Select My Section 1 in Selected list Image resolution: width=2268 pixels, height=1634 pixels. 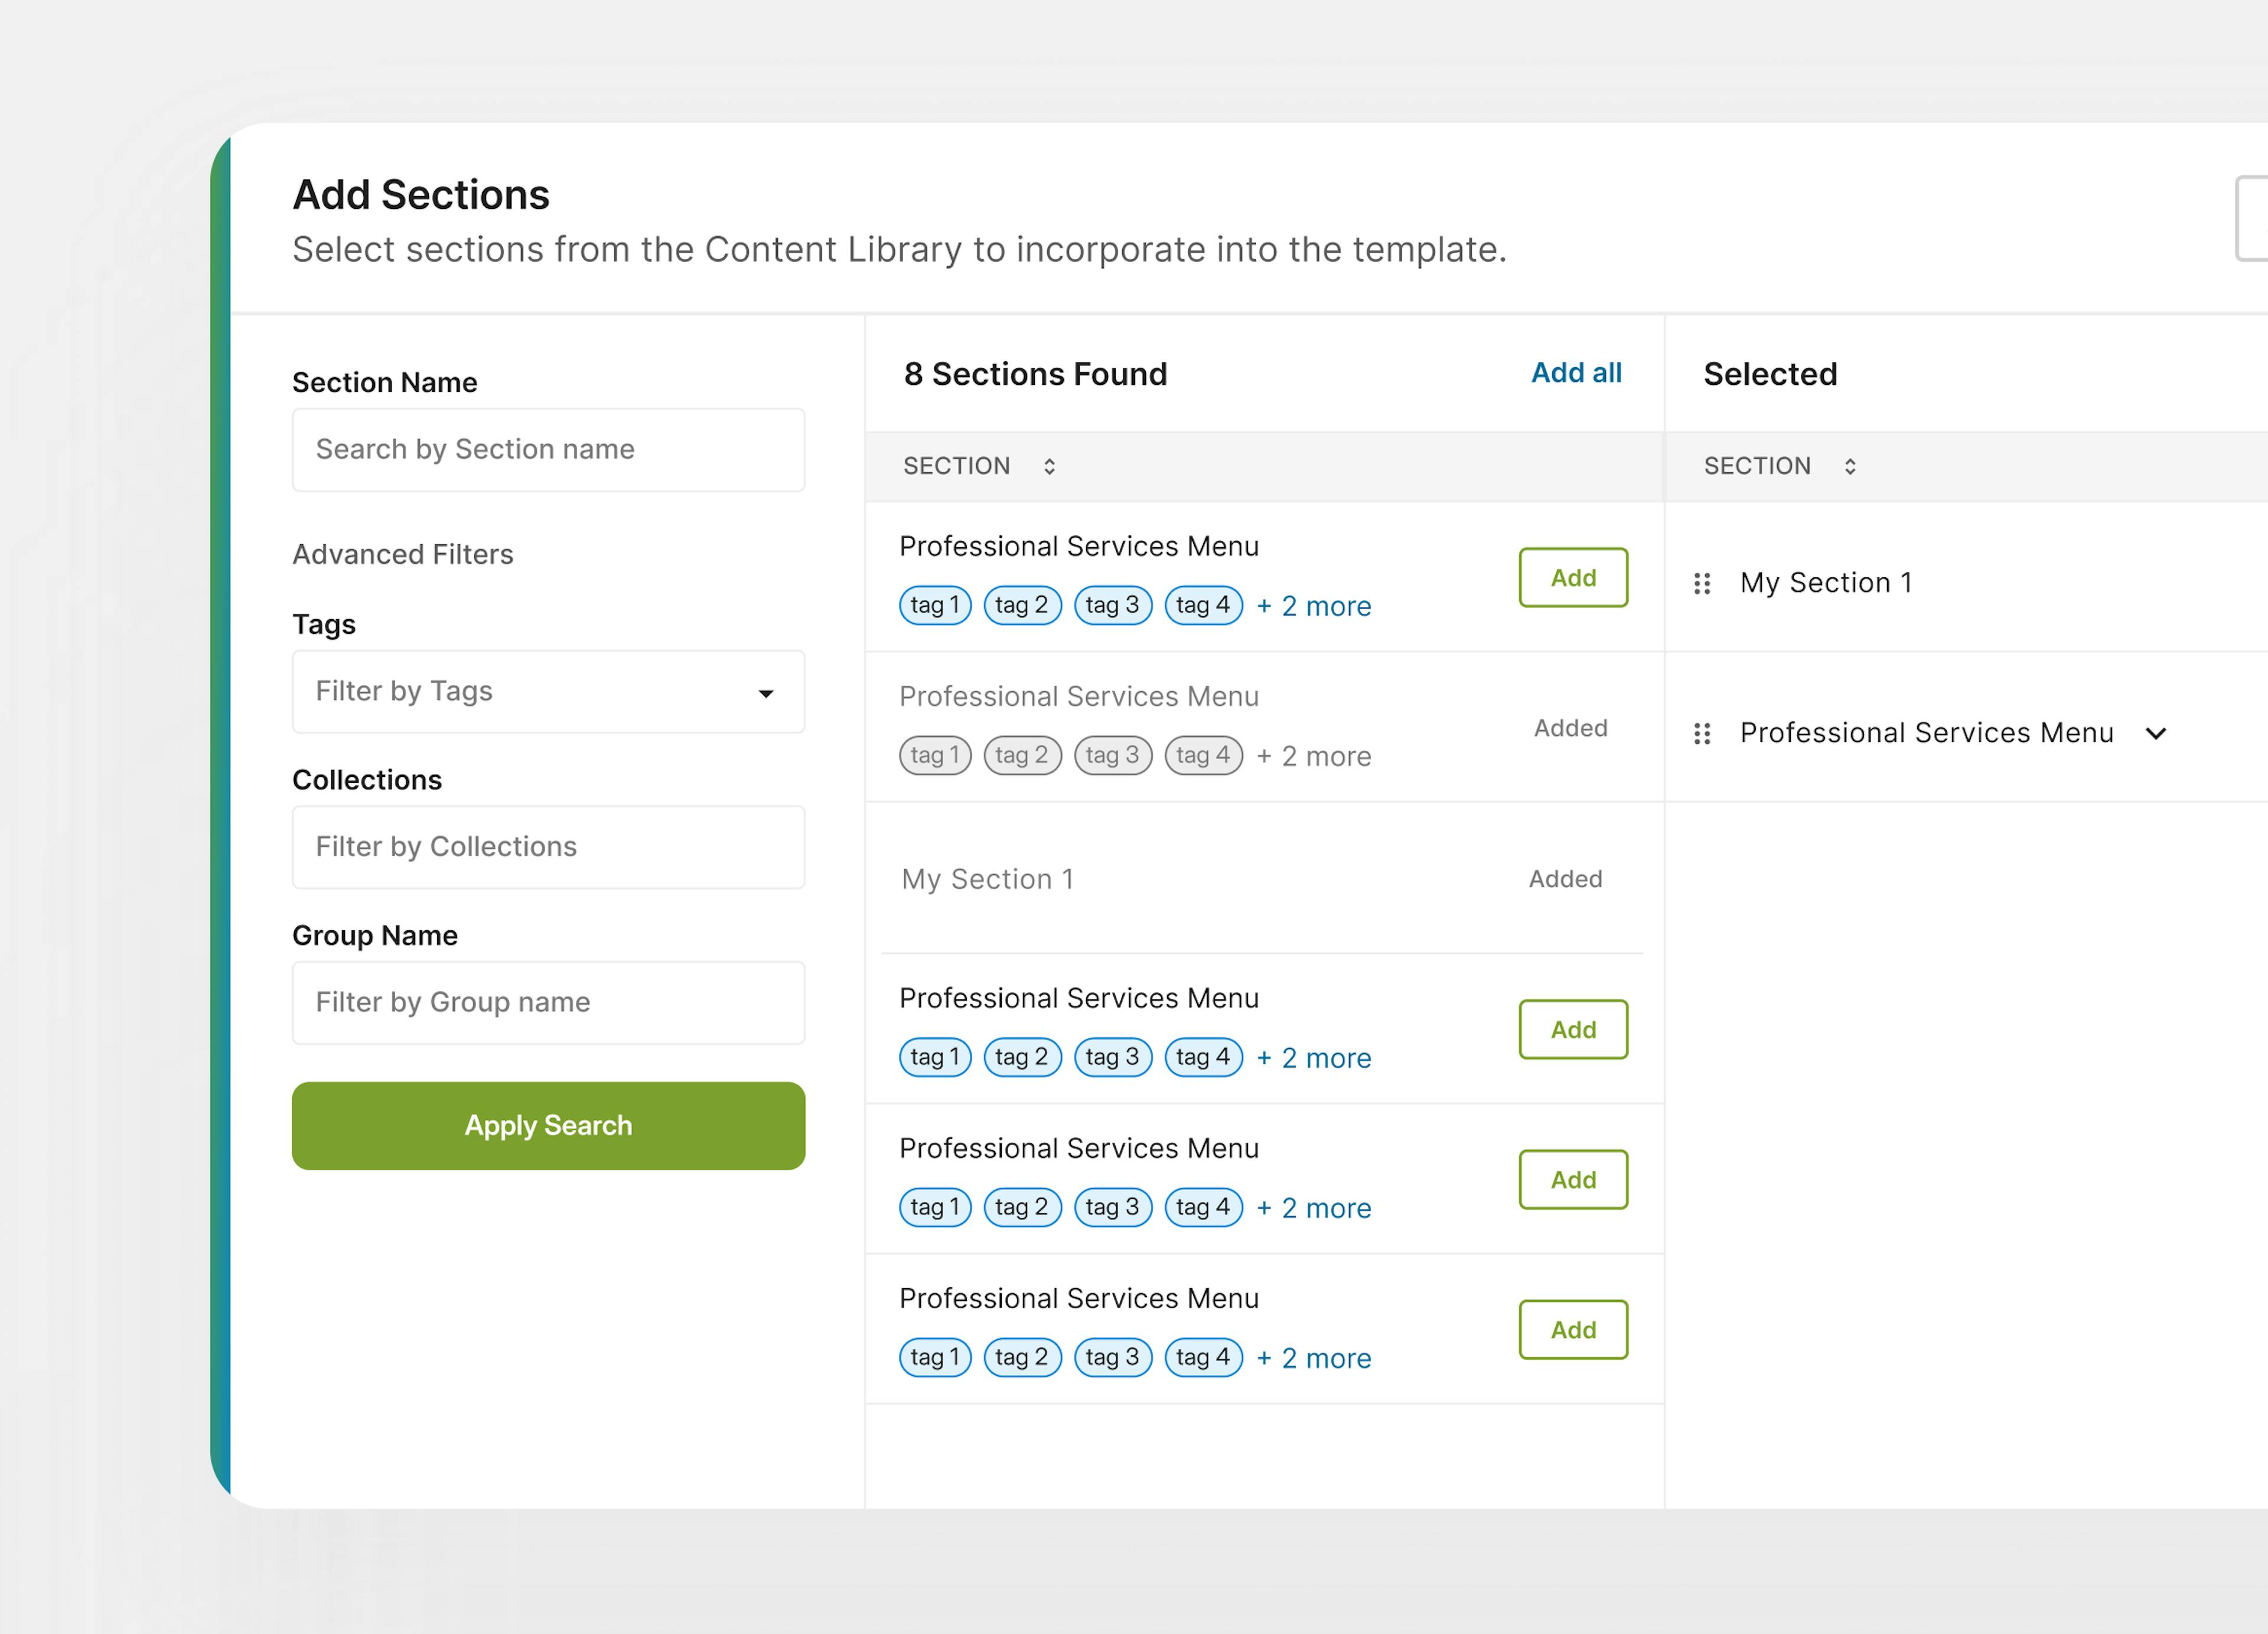[1826, 584]
